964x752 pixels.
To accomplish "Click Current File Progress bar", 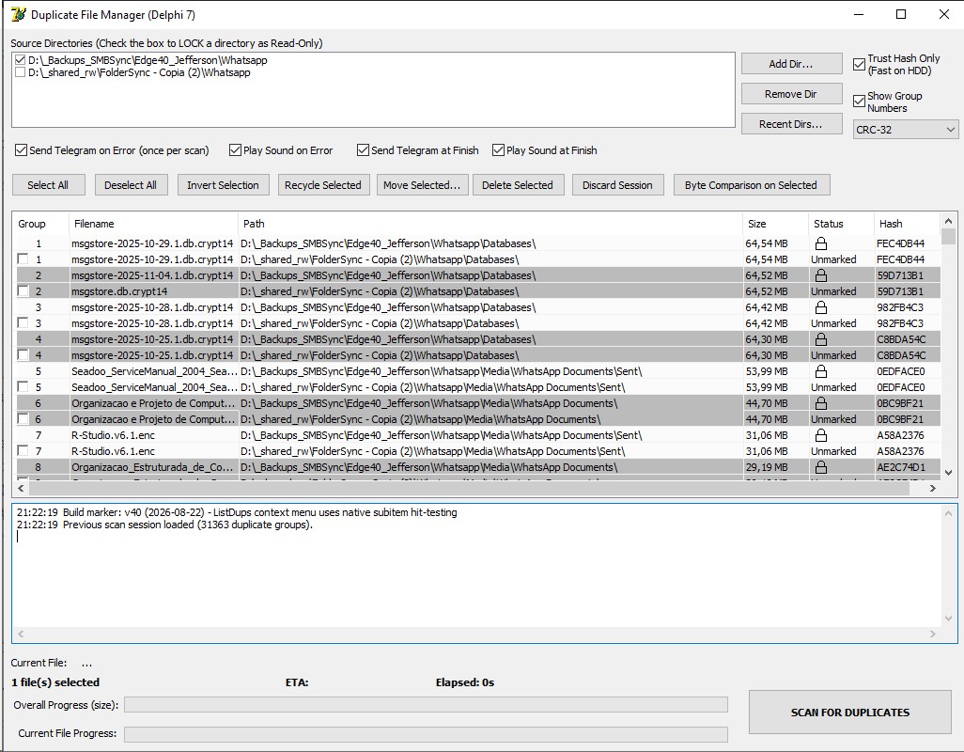I will 426,733.
